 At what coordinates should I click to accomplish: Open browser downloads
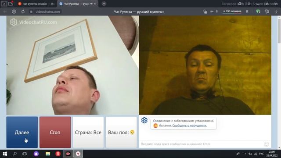coord(276,12)
